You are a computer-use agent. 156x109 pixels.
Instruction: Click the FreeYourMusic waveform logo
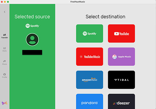click(5, 103)
